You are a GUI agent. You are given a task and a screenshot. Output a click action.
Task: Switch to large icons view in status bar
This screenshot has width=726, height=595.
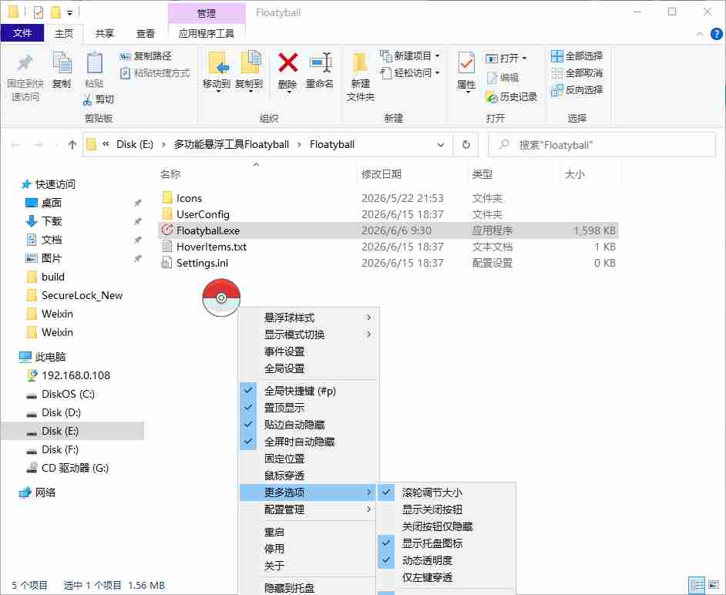click(x=714, y=585)
